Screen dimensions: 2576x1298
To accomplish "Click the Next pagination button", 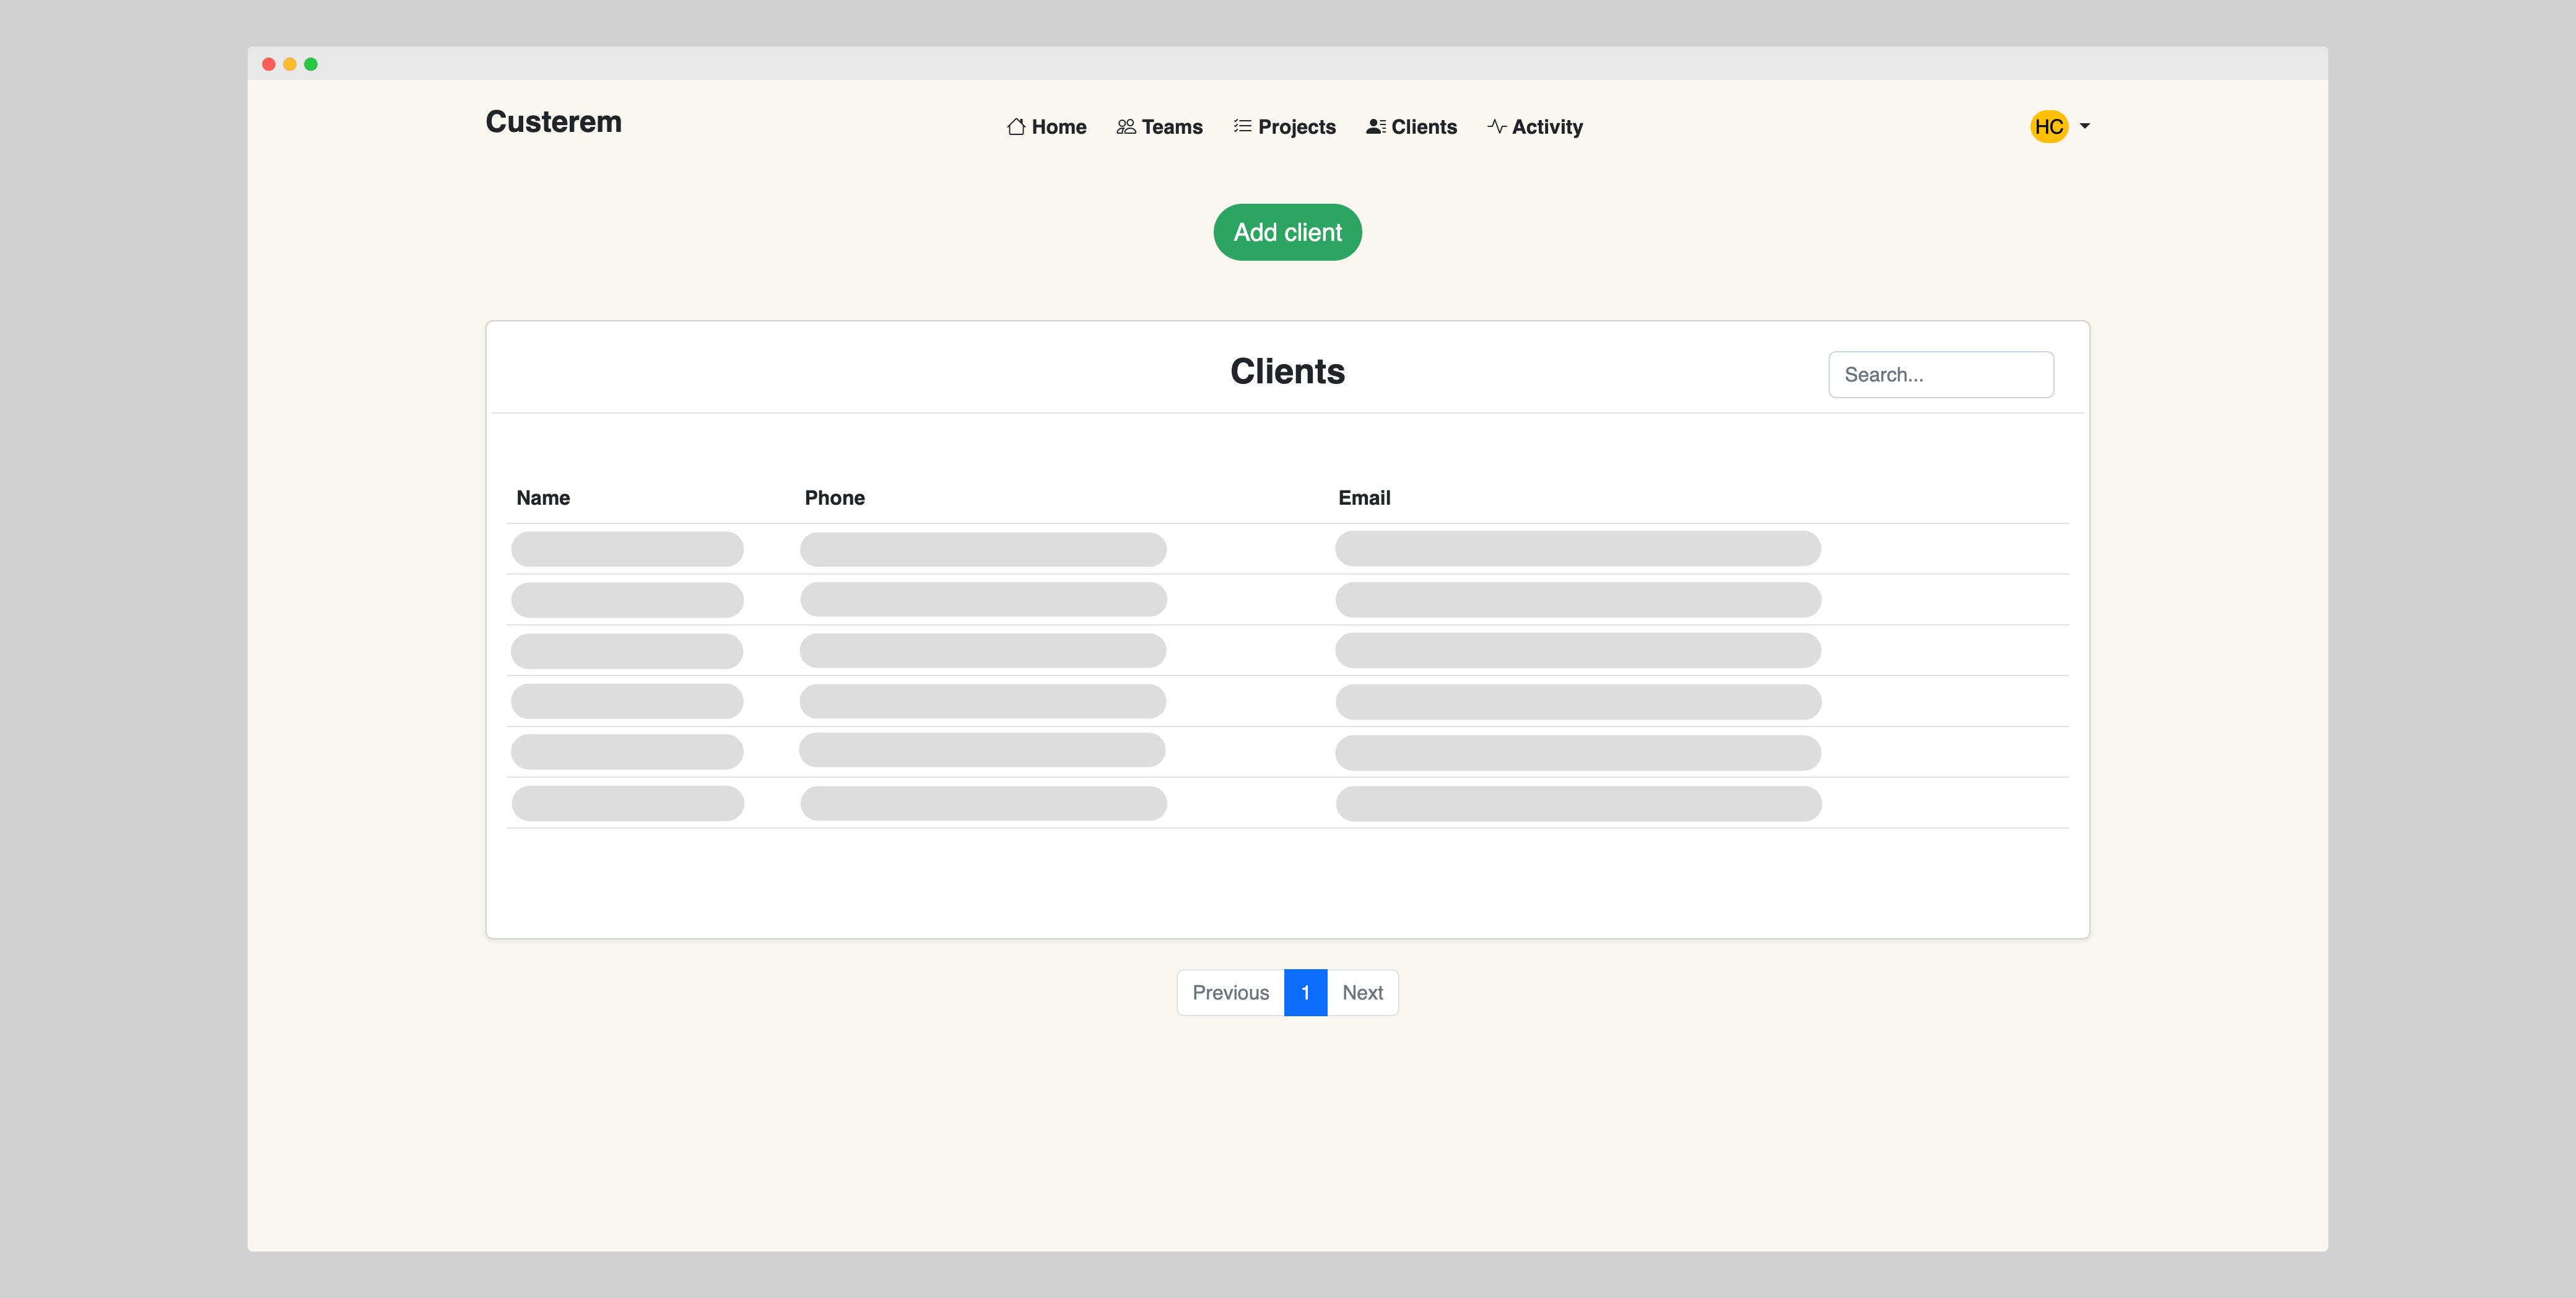I will [x=1362, y=992].
